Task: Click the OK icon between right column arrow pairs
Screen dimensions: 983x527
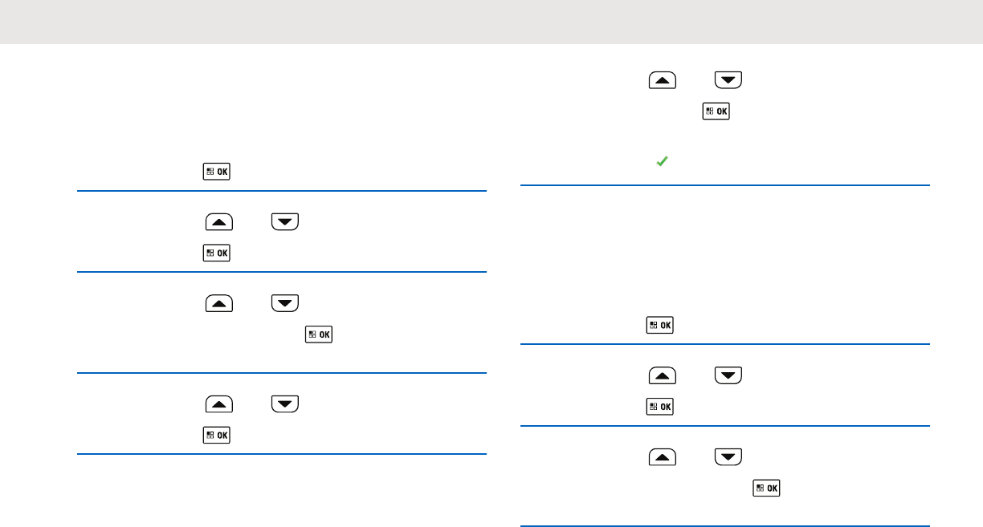Action: (660, 407)
